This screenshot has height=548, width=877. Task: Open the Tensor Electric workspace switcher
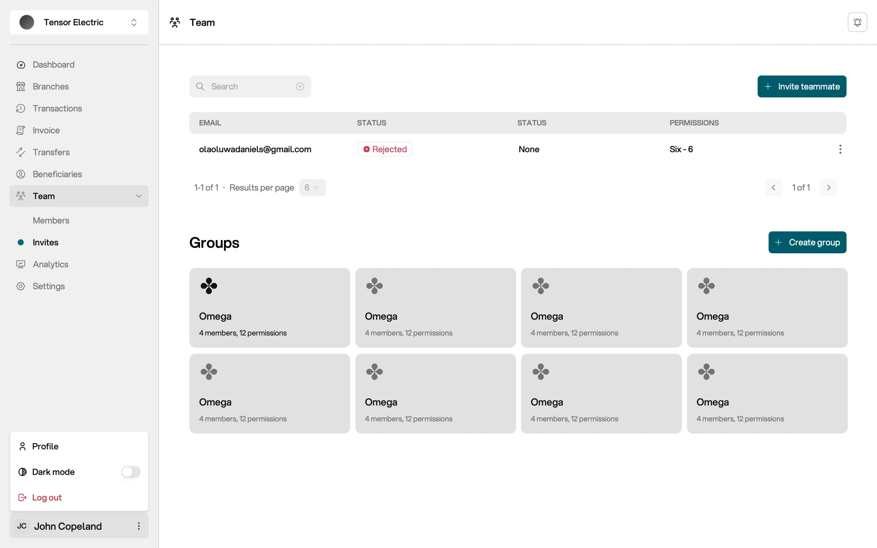coord(79,23)
